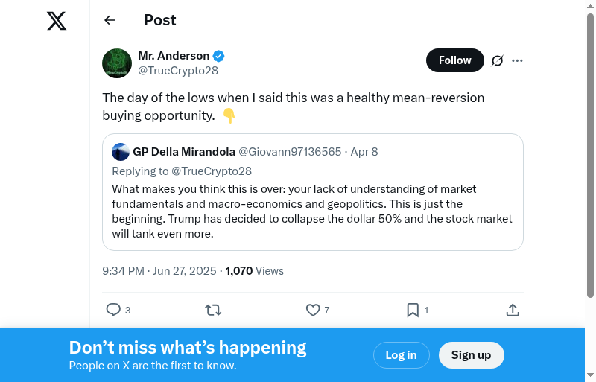Click the 9:34 PM Jun 27, 2025 timestamp

pyautogui.click(x=159, y=271)
